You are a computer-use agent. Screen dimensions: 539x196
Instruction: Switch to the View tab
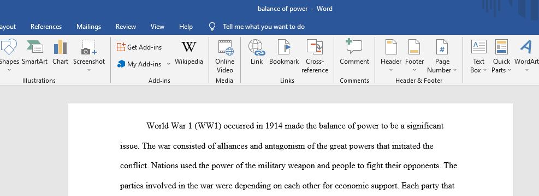[157, 27]
